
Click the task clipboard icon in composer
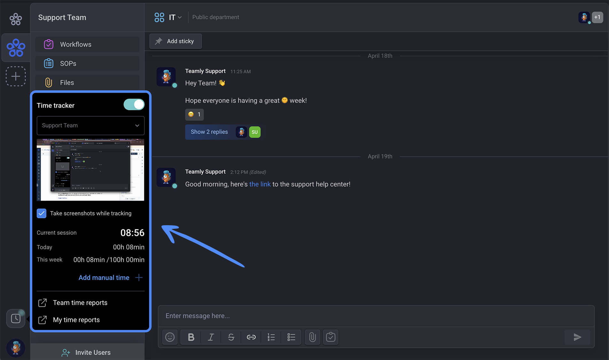331,337
